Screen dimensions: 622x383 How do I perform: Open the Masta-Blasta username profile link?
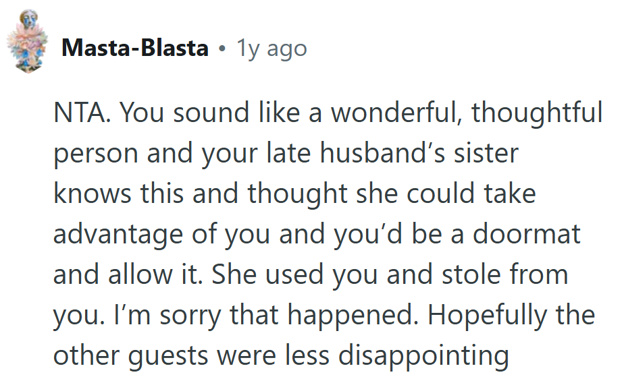click(134, 49)
